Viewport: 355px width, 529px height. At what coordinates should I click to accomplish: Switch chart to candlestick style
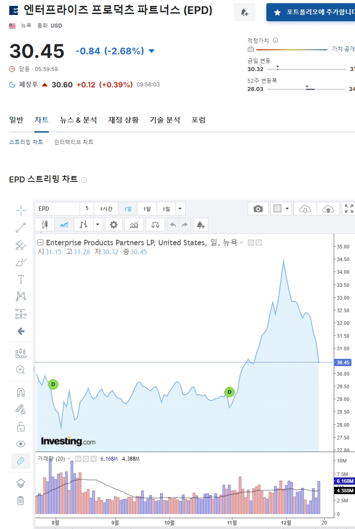[x=45, y=224]
